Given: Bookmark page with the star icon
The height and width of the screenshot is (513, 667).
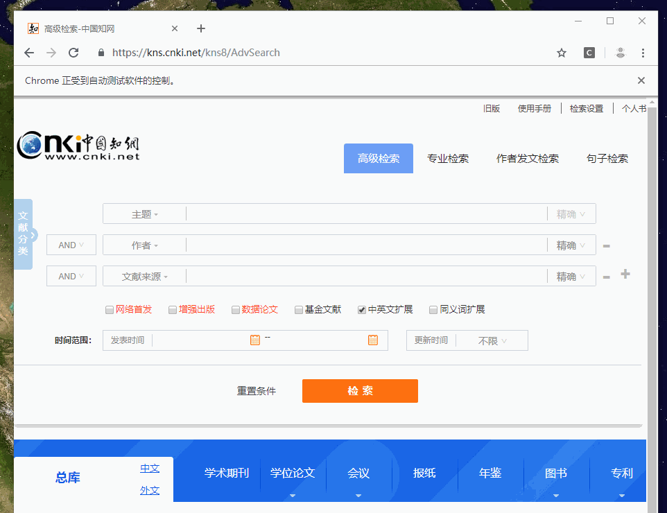Looking at the screenshot, I should (x=562, y=53).
